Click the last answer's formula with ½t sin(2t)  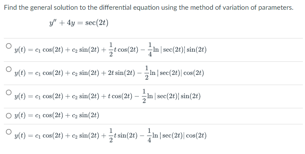point(110,136)
